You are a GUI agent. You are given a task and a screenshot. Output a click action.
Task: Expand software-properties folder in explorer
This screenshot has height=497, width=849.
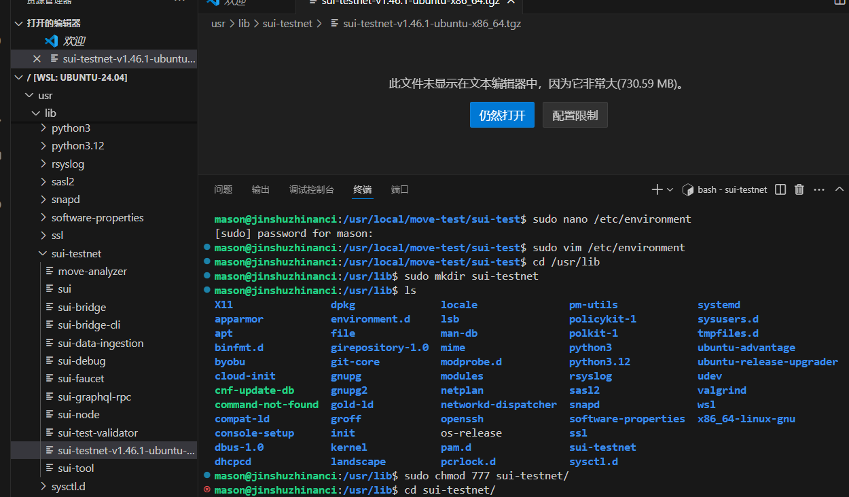pyautogui.click(x=44, y=218)
